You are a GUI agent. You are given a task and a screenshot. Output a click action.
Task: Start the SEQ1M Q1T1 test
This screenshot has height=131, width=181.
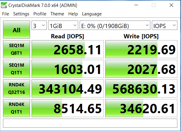(17, 69)
